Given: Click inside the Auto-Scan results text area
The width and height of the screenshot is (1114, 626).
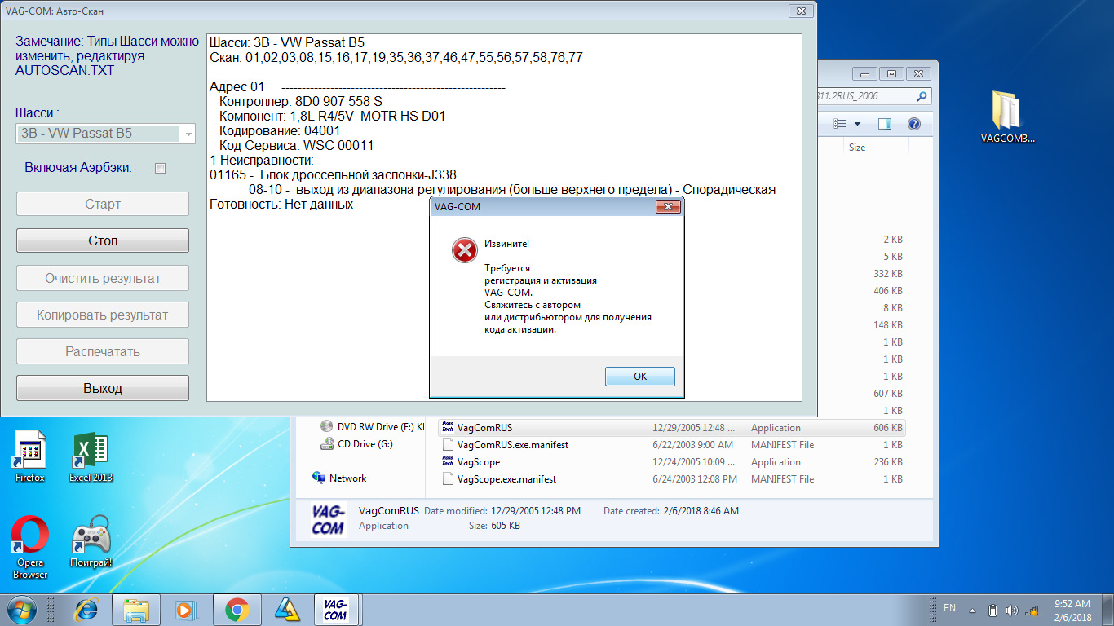Looking at the screenshot, I should click(x=504, y=217).
